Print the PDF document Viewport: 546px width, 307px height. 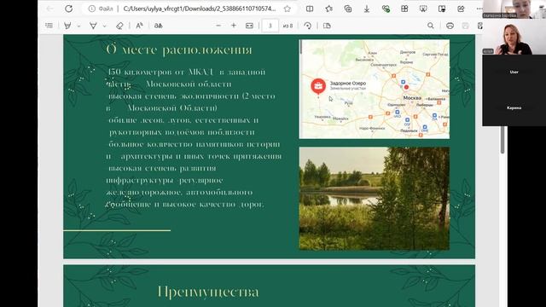tap(450, 26)
